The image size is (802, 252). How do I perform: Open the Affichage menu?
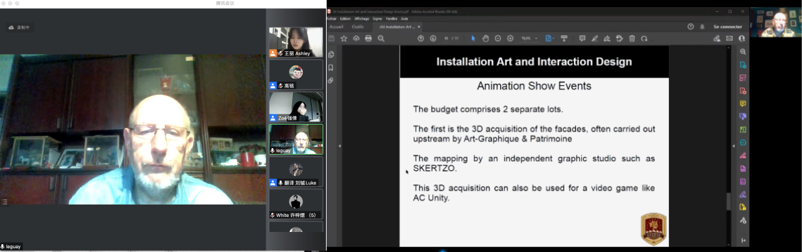[x=361, y=19]
